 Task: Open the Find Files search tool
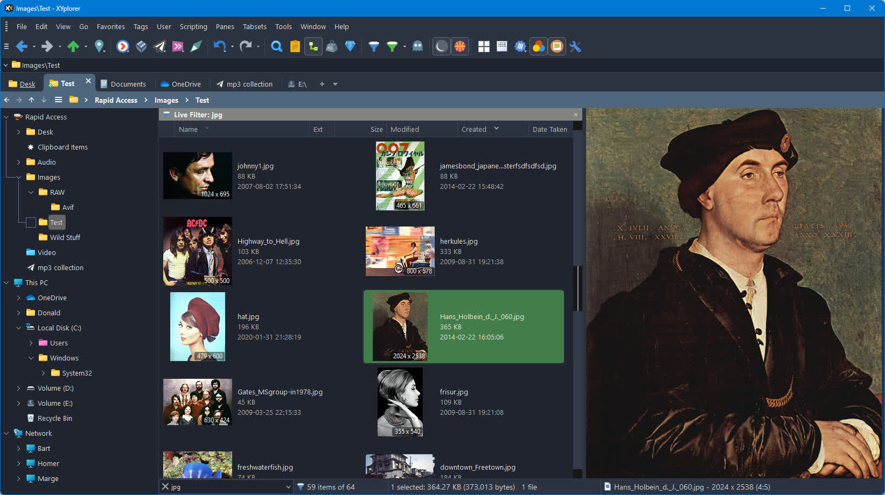(276, 46)
